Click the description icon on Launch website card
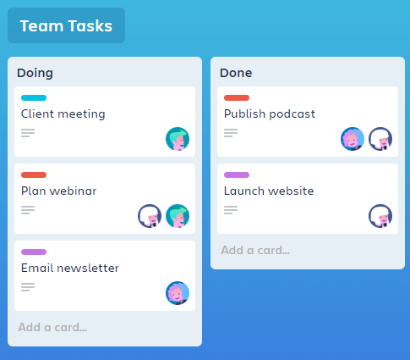This screenshot has width=410, height=360. (x=231, y=210)
